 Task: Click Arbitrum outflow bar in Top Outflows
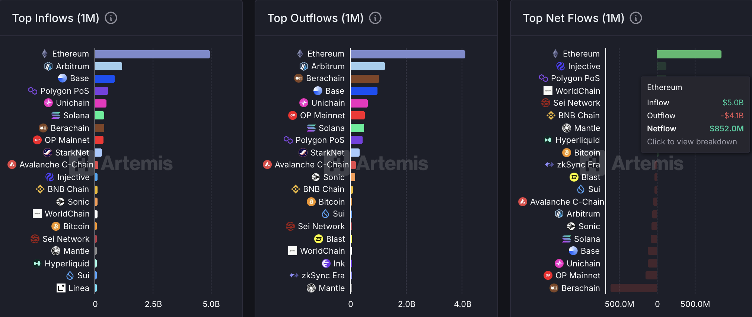tap(367, 66)
